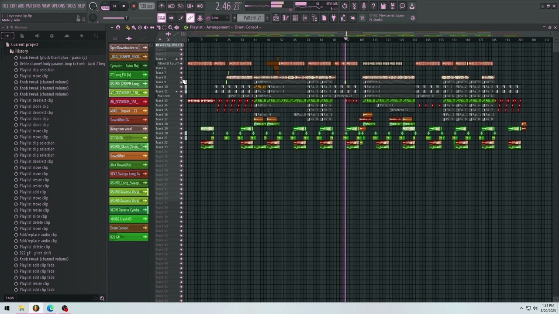Image resolution: width=559 pixels, height=314 pixels.
Task: Toggle the metronome icon
Action: tap(162, 6)
